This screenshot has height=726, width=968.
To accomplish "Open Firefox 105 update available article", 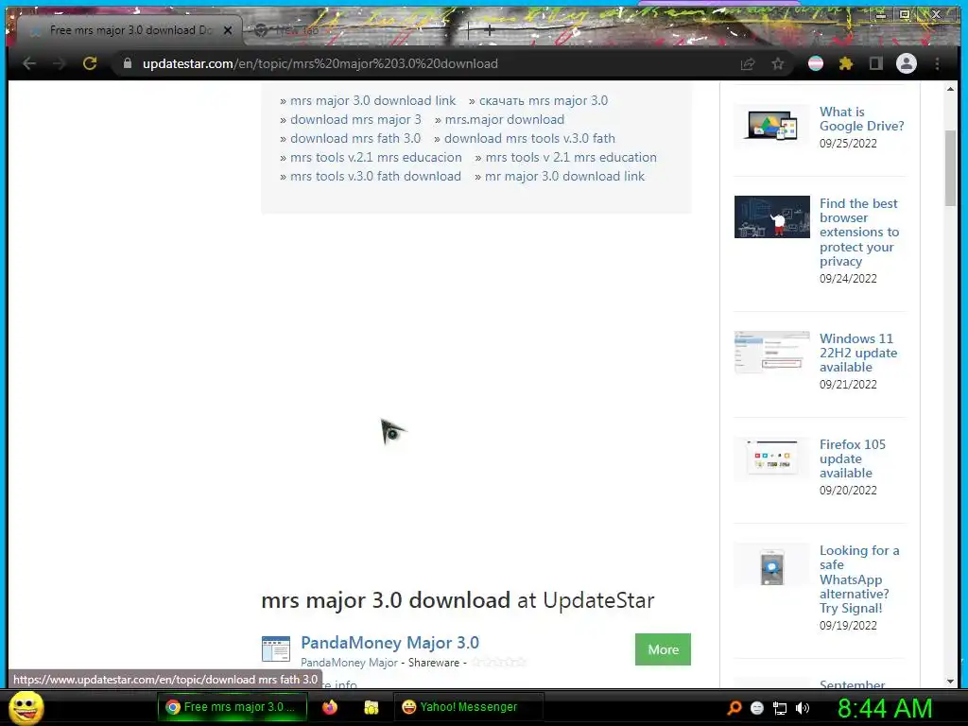I will pos(852,458).
